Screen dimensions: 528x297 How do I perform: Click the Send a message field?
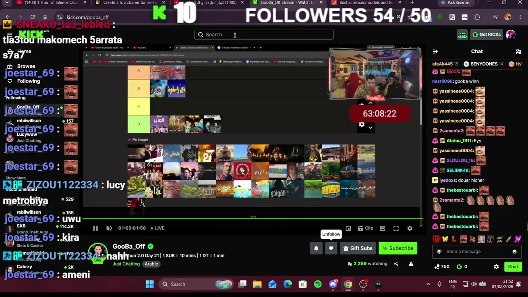coord(476,252)
